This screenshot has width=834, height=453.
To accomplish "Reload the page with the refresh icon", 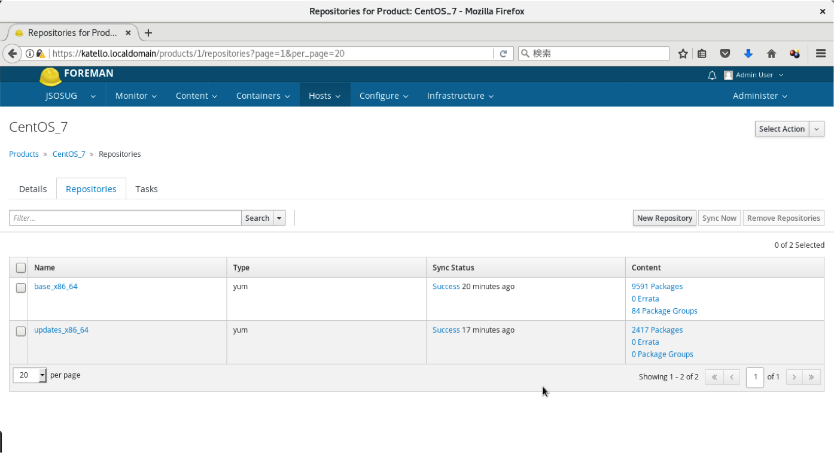I will pos(503,53).
